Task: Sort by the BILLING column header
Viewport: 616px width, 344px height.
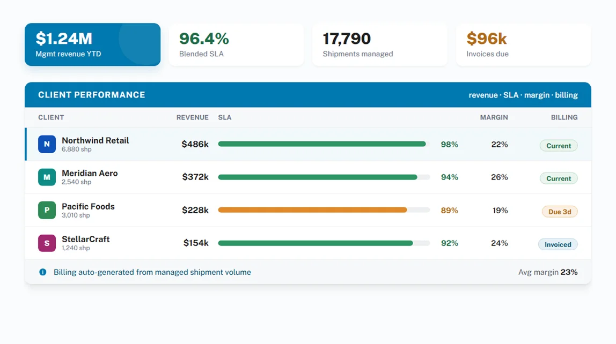Action: tap(564, 117)
